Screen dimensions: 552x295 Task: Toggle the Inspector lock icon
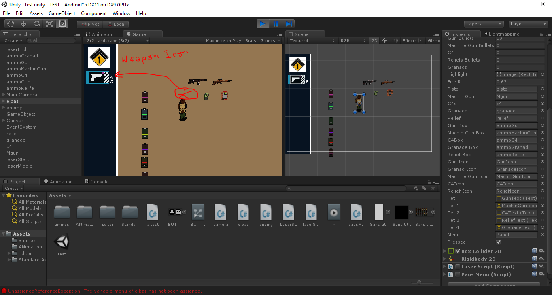point(541,34)
